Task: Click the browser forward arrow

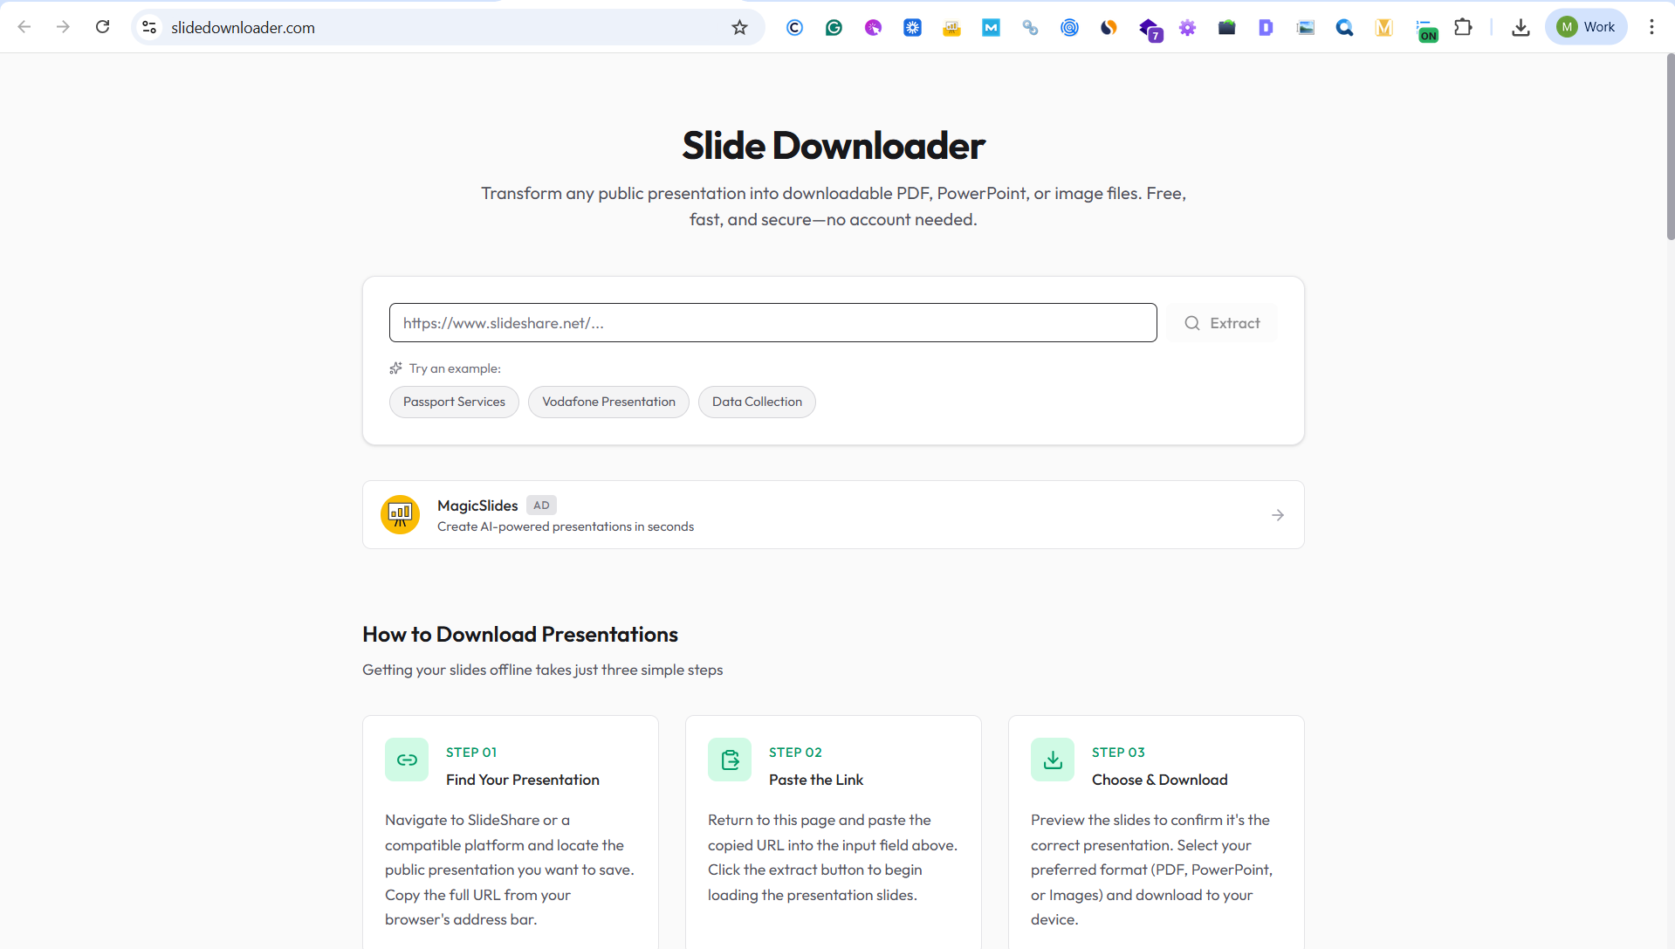Action: point(63,27)
